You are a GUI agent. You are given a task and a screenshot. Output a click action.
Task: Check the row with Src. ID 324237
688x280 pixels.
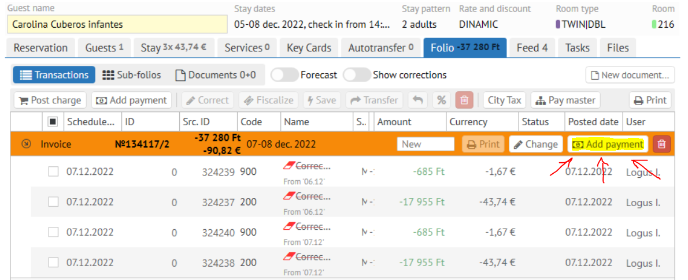click(53, 201)
